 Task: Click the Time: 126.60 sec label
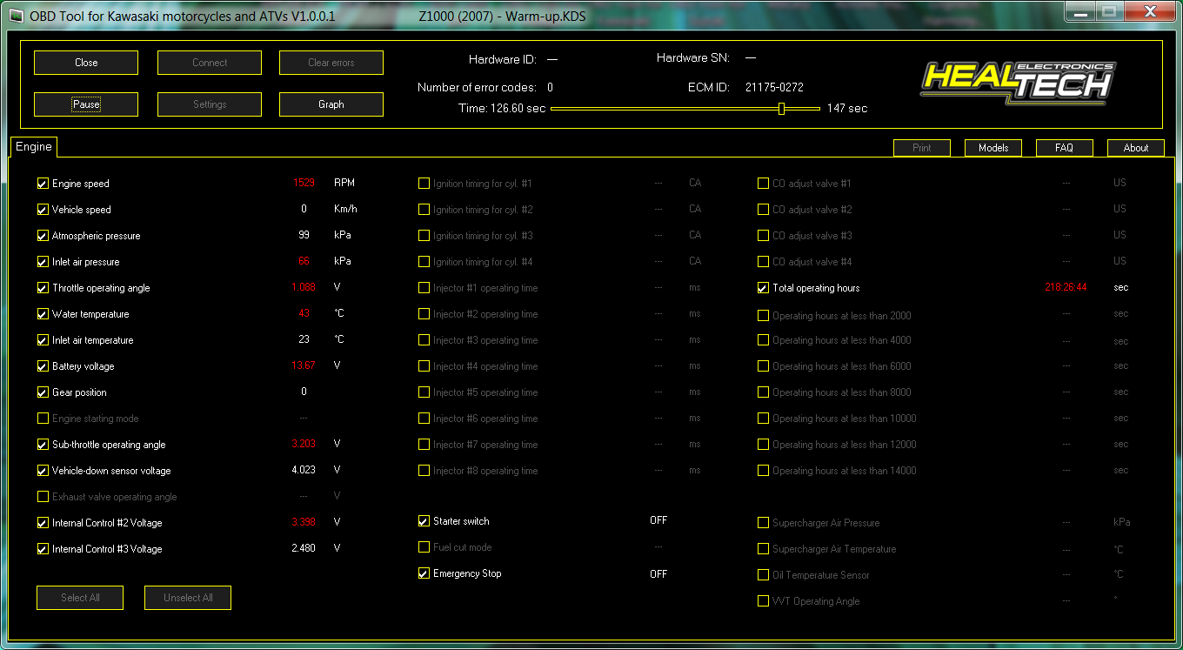502,109
